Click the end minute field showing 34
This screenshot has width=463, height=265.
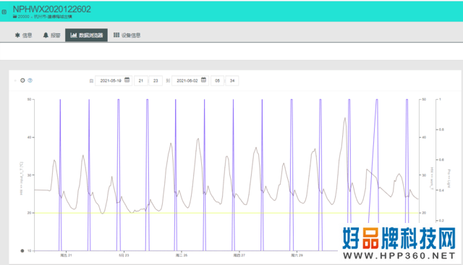232,80
